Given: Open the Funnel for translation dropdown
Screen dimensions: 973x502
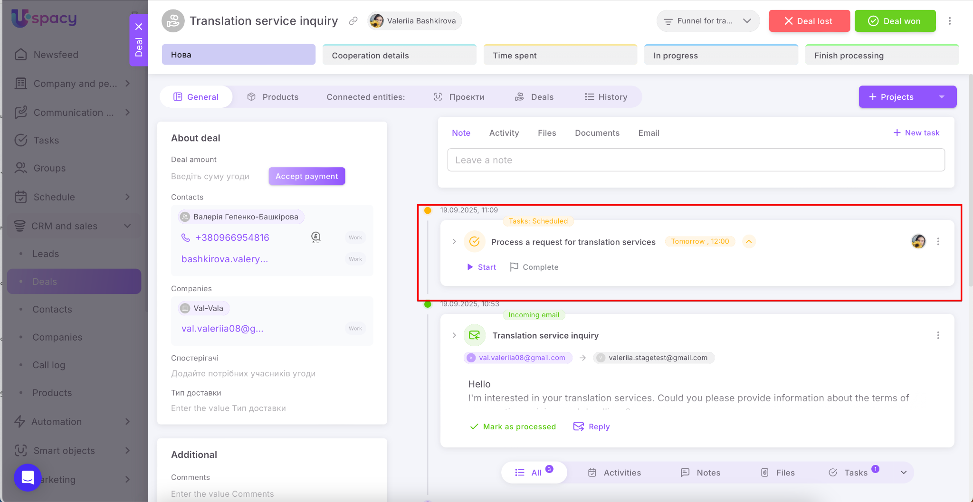Looking at the screenshot, I should [707, 21].
